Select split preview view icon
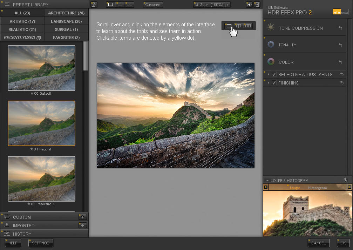Viewport: 353px width, 250px height. tap(120, 5)
